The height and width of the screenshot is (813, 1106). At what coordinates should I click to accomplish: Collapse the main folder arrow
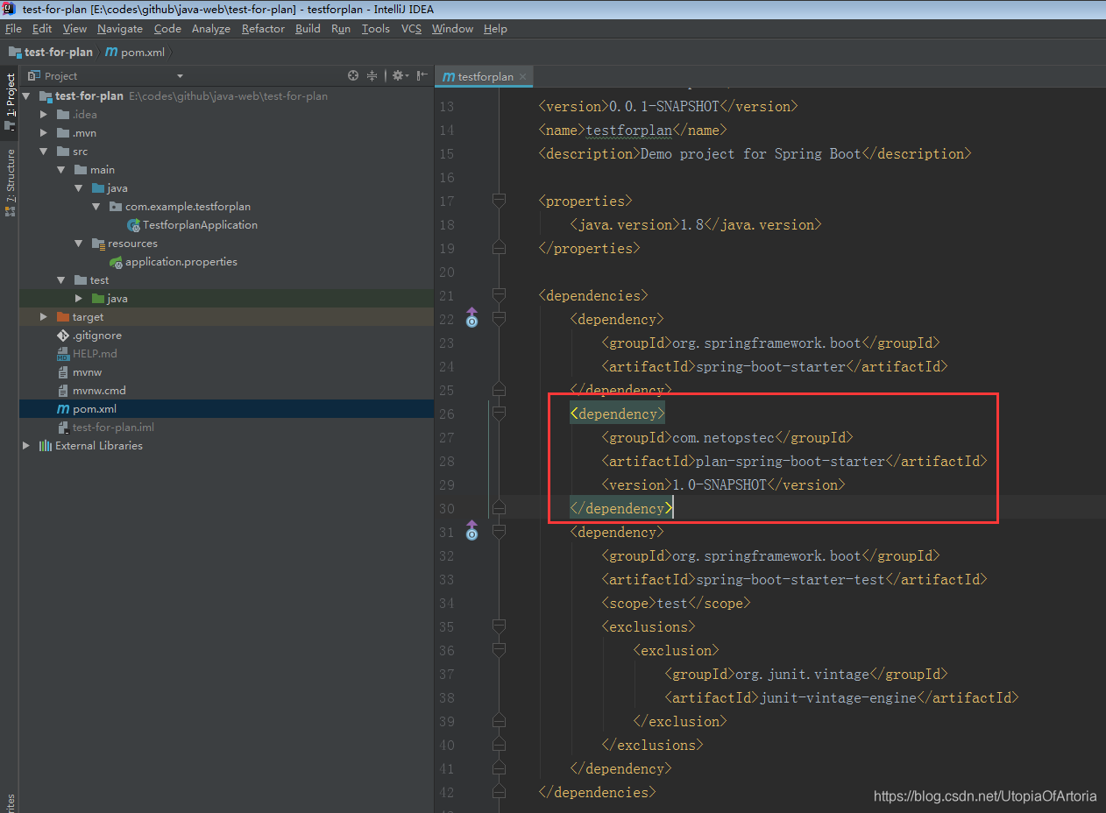point(62,170)
